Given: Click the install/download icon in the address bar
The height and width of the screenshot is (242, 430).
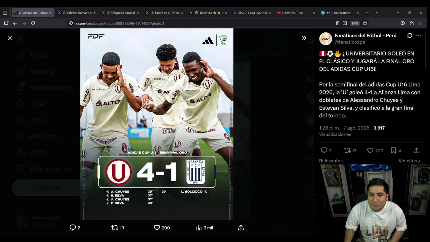Looking at the screenshot, I should [345, 23].
